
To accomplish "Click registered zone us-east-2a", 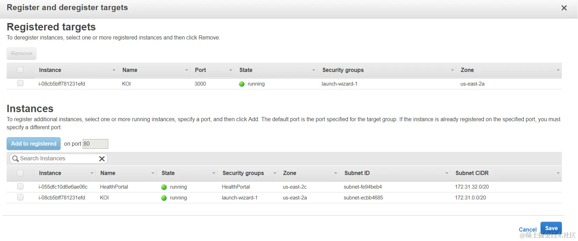I will coord(472,84).
